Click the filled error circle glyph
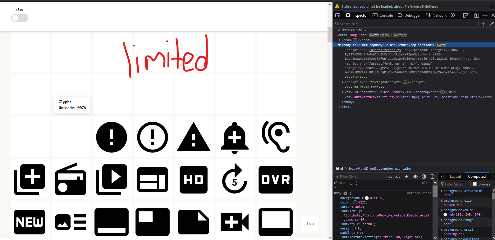The height and width of the screenshot is (240, 495). click(x=112, y=137)
